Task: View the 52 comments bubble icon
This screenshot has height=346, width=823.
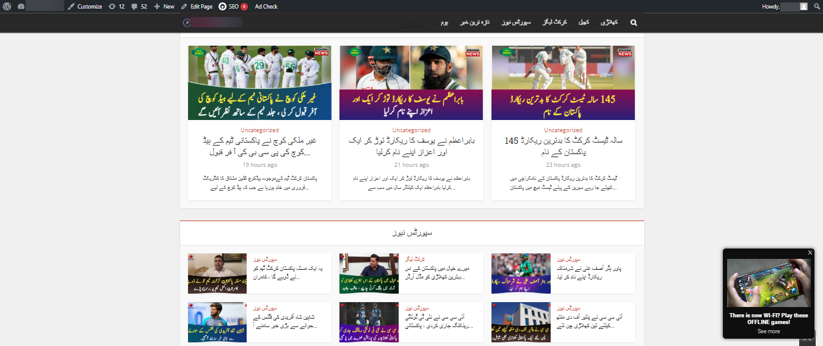Action: pyautogui.click(x=139, y=6)
